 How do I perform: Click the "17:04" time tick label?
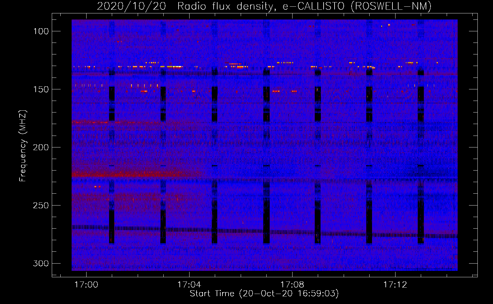pyautogui.click(x=190, y=285)
